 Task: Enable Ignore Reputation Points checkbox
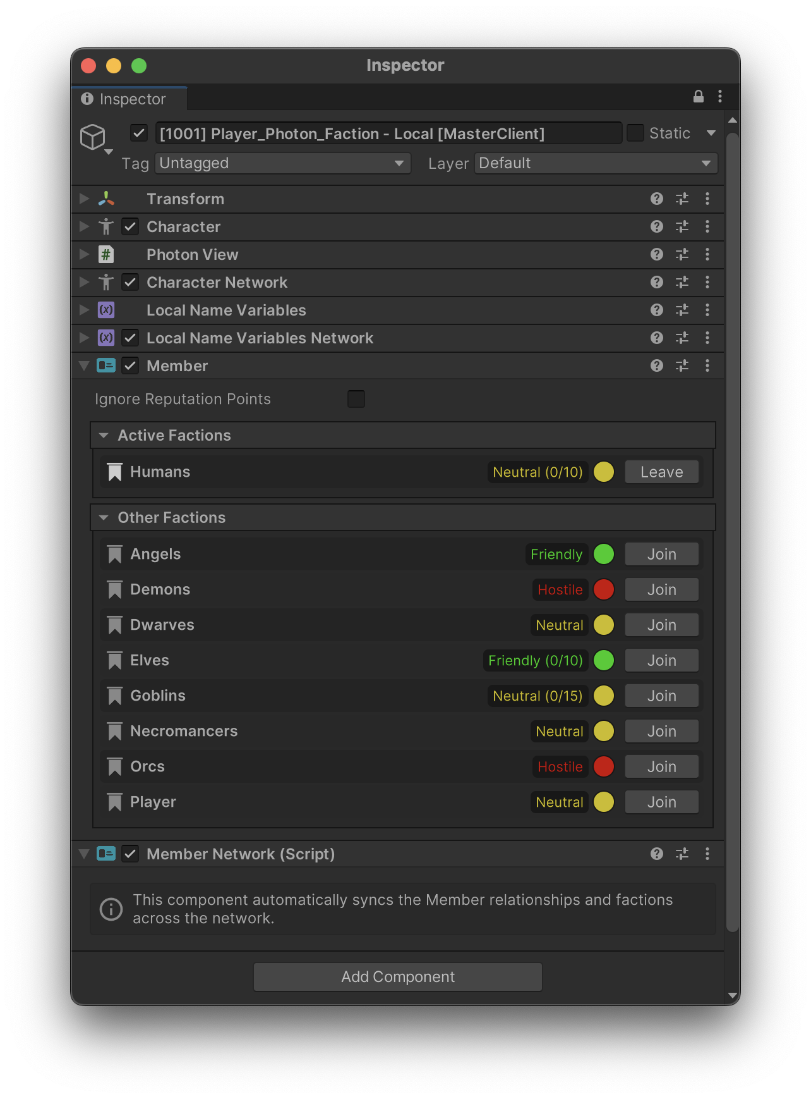click(356, 399)
